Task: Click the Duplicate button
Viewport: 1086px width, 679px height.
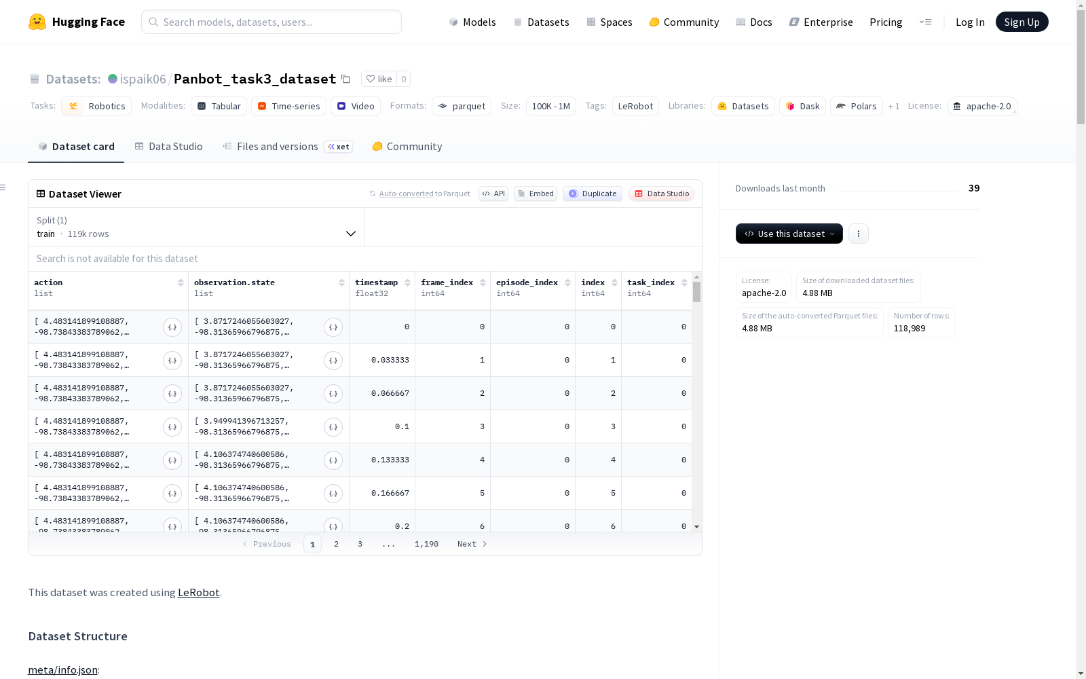Action: tap(593, 194)
